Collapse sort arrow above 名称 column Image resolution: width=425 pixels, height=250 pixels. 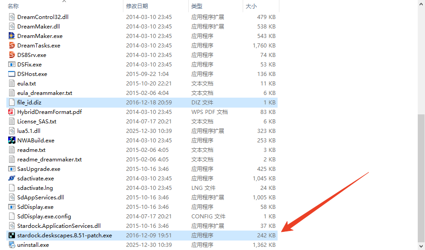click(64, 1)
